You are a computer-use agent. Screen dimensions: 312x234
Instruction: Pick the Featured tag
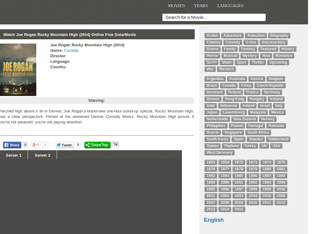268,49
